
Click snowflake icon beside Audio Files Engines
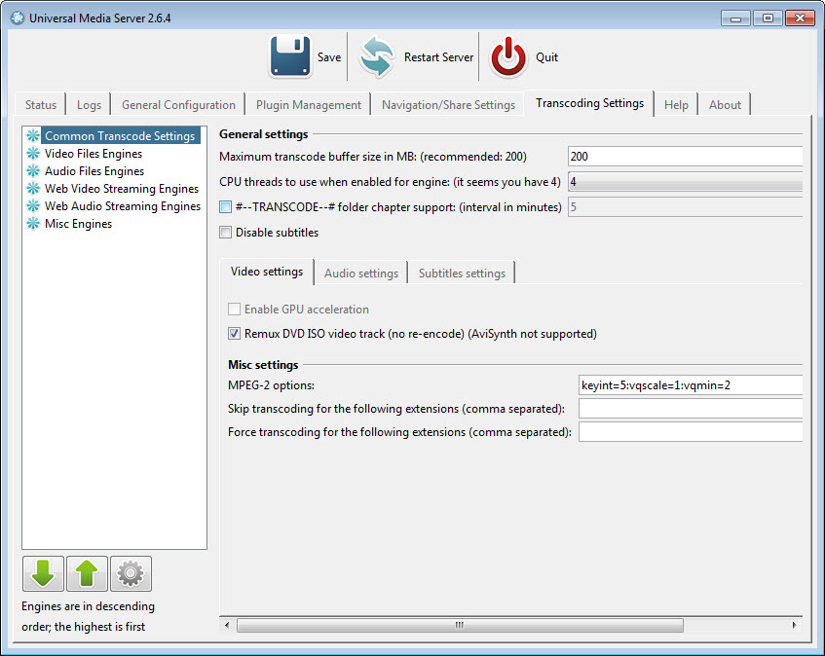(x=32, y=171)
